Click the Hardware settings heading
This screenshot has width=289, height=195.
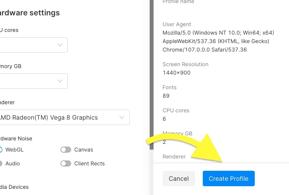click(x=30, y=13)
